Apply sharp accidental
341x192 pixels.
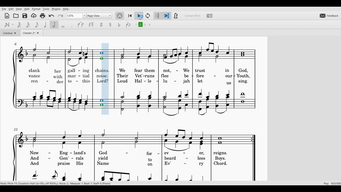(x=101, y=25)
